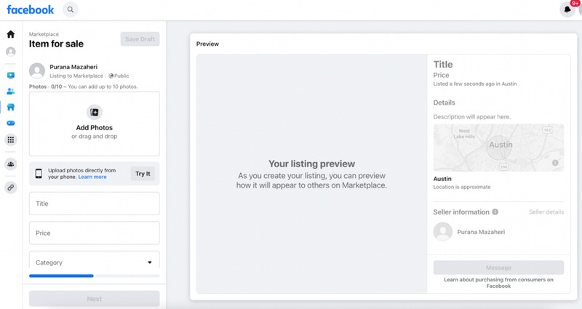Click the link chain icon in sidebar

point(10,188)
